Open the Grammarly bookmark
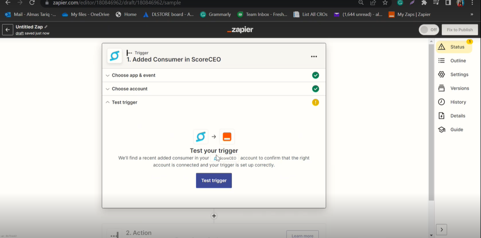This screenshot has width=481, height=238. pyautogui.click(x=216, y=14)
